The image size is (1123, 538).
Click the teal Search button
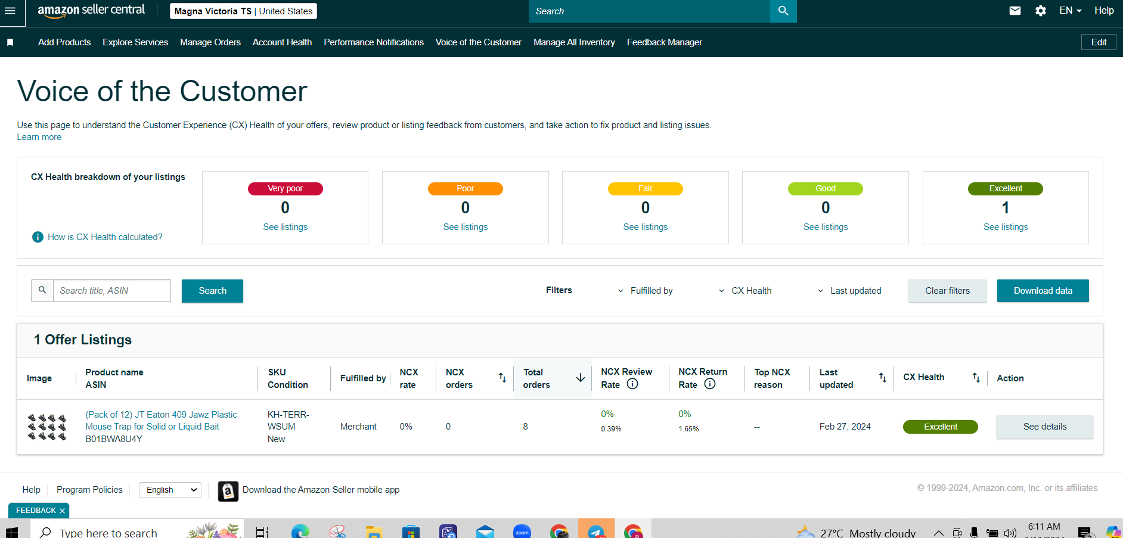(x=212, y=291)
